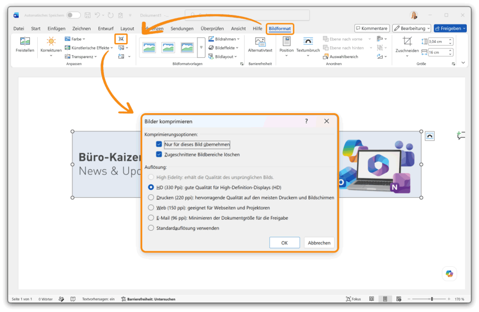Click the Bild zurücksetzen icon
The width and height of the screenshot is (479, 312).
pyautogui.click(x=121, y=56)
